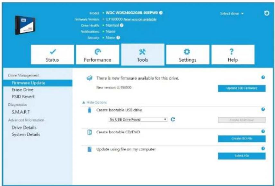Click the WDC WDS240G2G0B model name

tap(132, 13)
